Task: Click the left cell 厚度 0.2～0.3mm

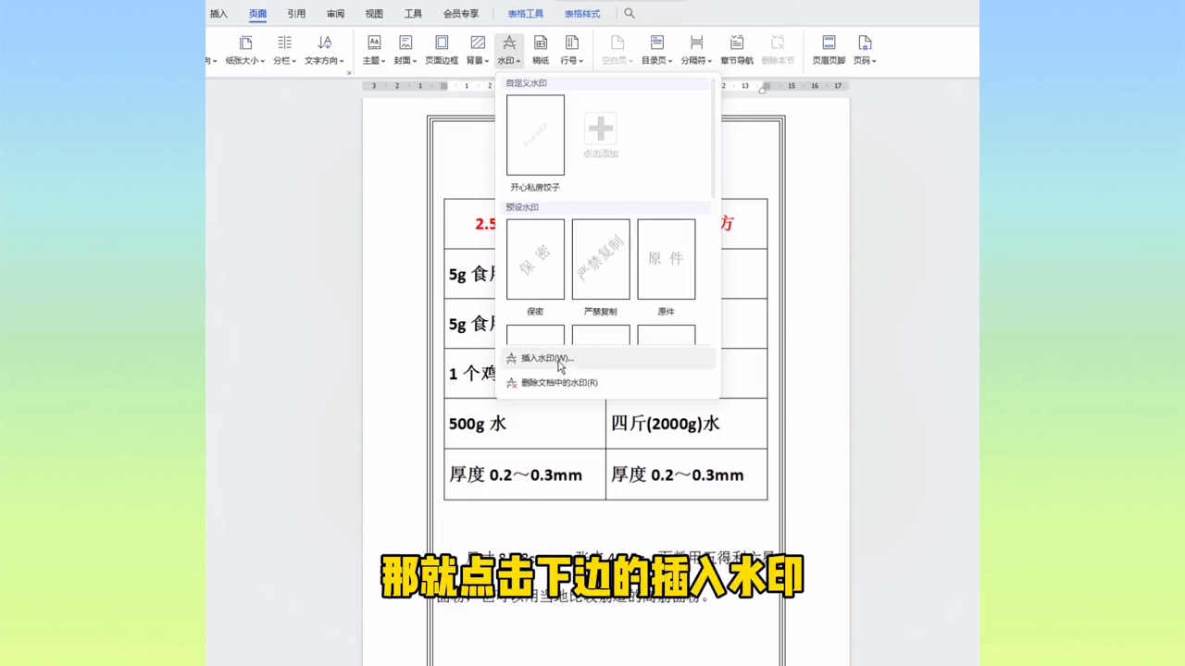Action: (525, 475)
